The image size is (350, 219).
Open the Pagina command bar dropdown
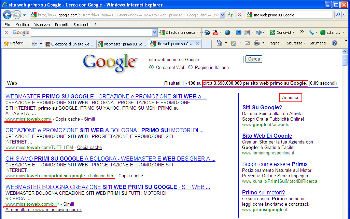point(276,43)
